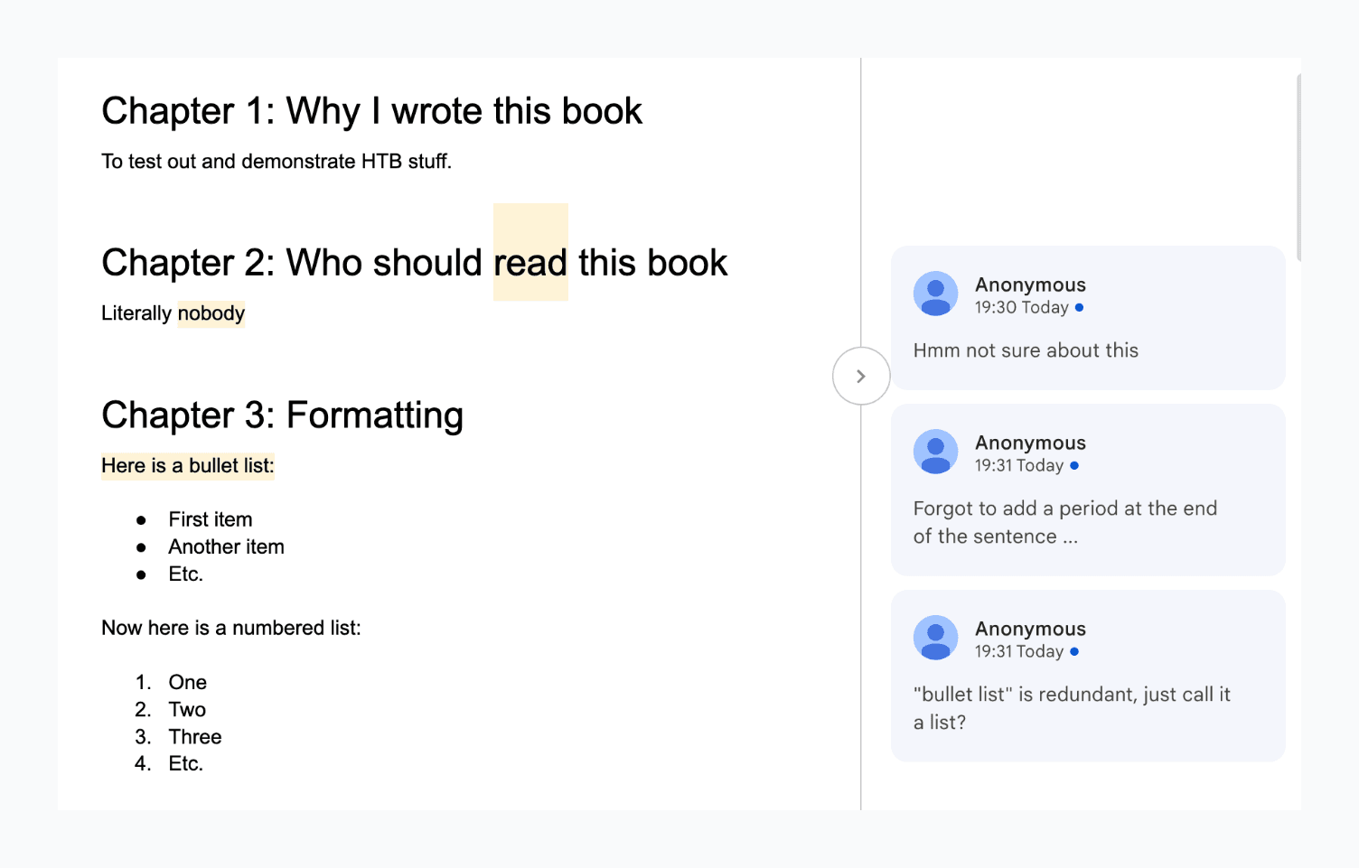The width and height of the screenshot is (1359, 868).
Task: Select the profile icon in the first comment card
Action: (935, 294)
